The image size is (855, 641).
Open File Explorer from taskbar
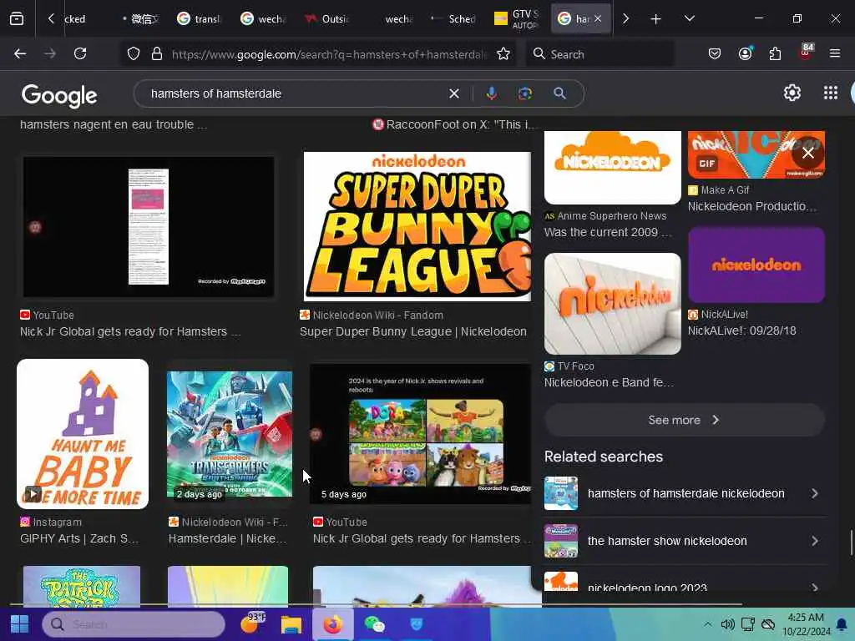[x=291, y=624]
